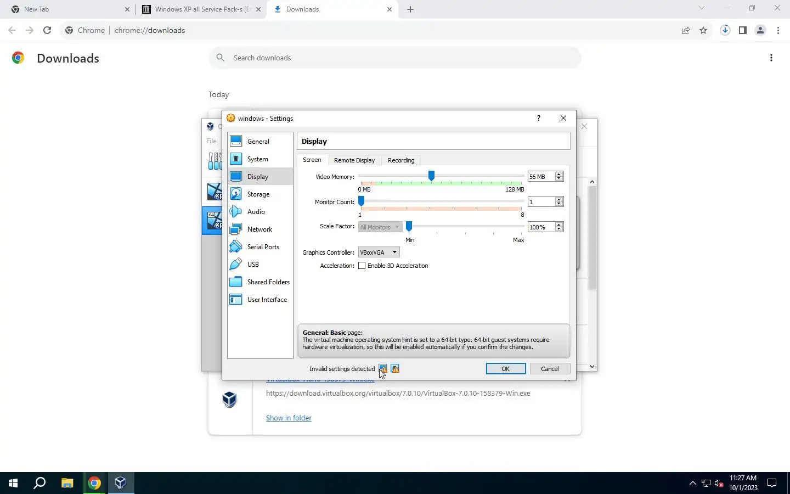
Task: Open Chrome downloads toolbar icon
Action: 725,30
